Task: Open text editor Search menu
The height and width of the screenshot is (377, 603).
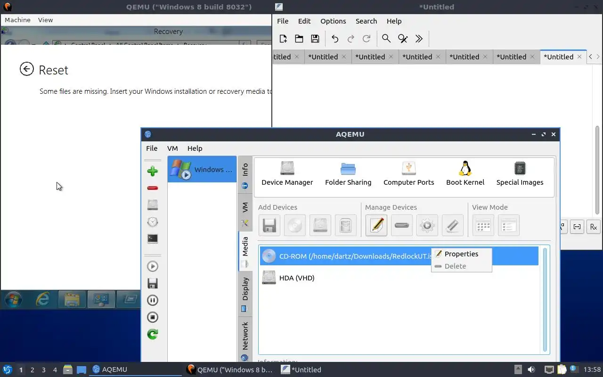Action: point(366,21)
